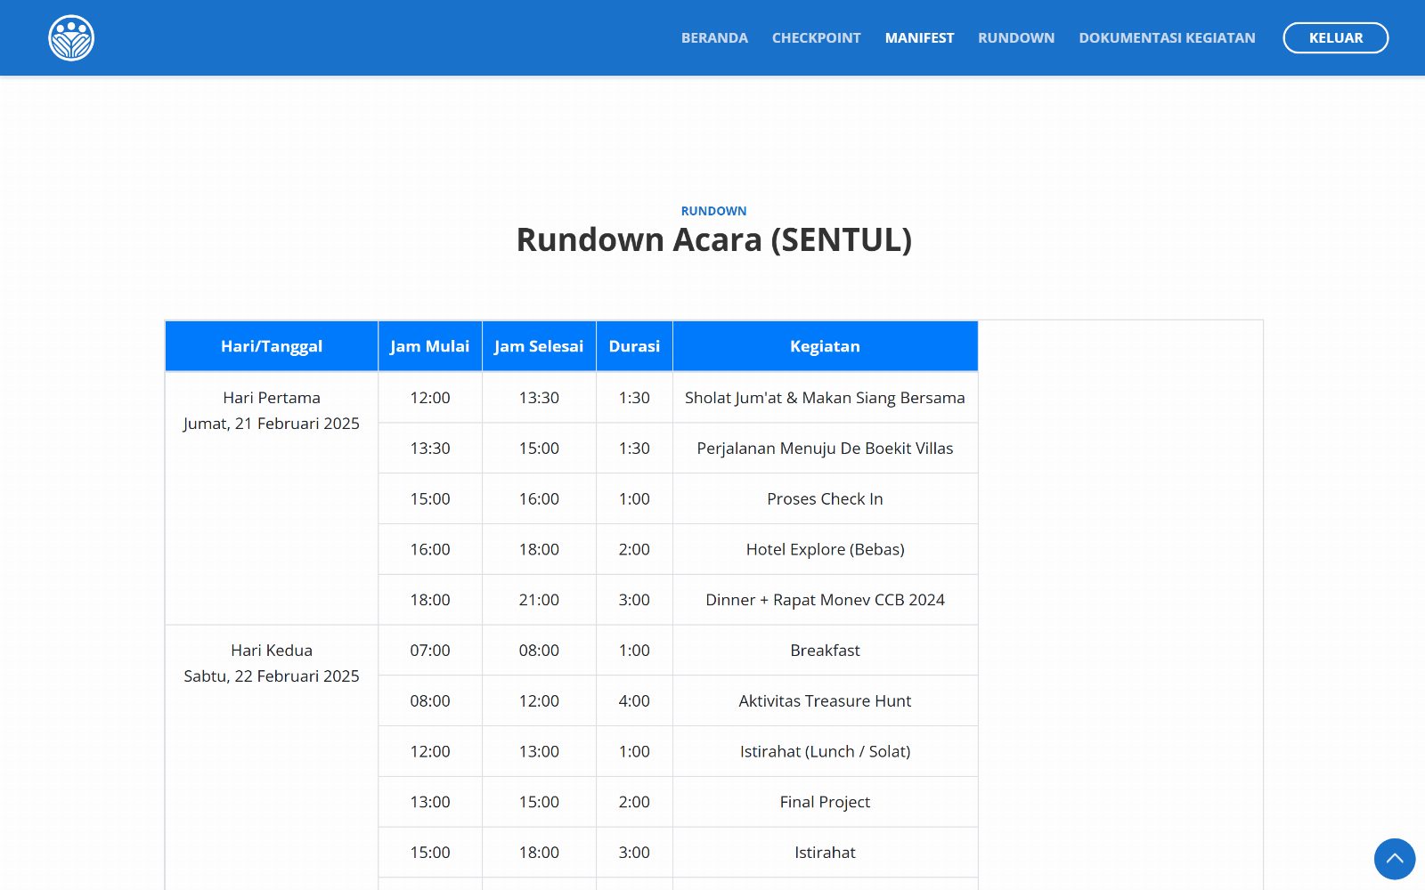
Task: Click 'Sabtu, 22 Februari 2025' text
Action: pos(272,676)
